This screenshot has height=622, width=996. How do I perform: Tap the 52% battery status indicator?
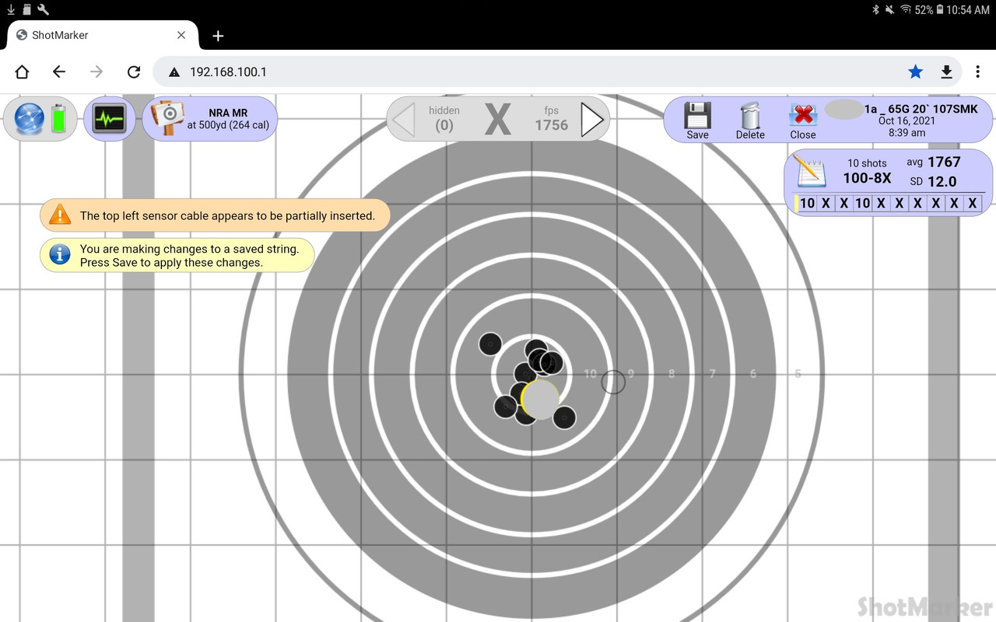[x=929, y=9]
